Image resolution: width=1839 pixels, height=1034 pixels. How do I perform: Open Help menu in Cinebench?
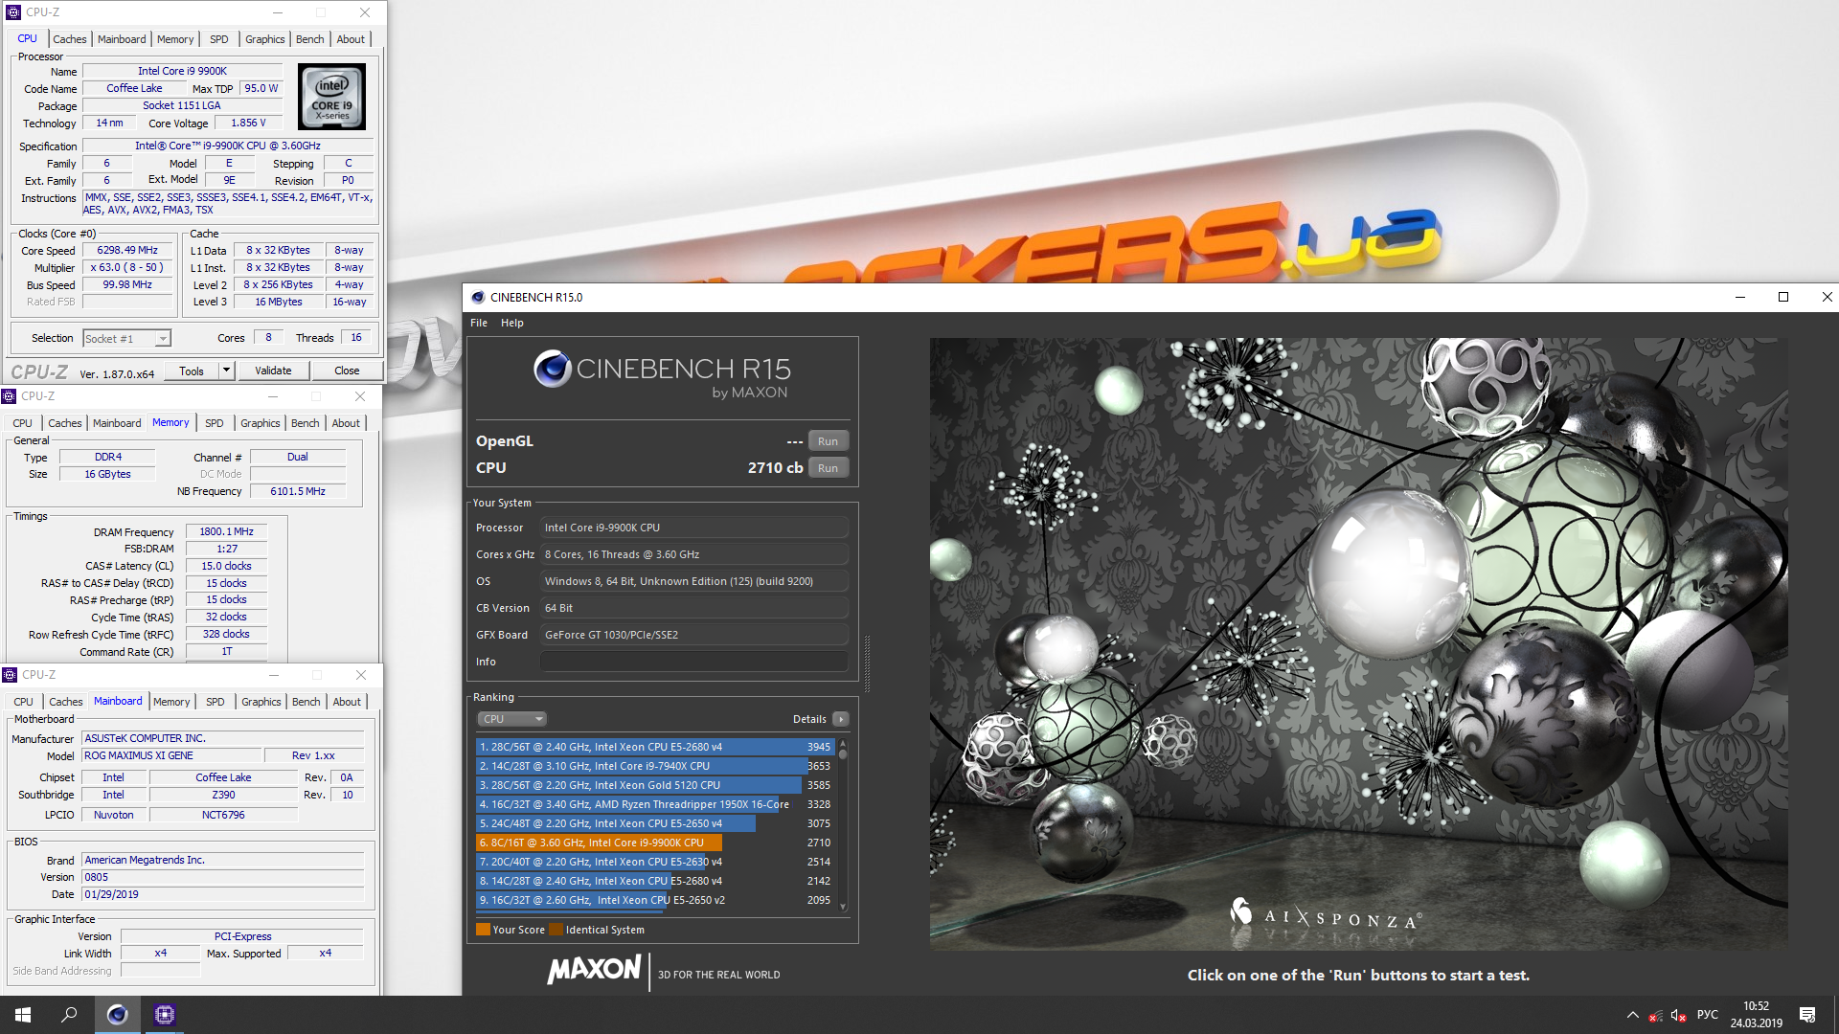point(512,323)
